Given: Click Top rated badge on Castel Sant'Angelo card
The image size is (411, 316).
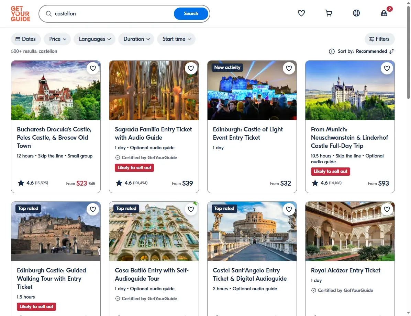Looking at the screenshot, I should (224, 208).
